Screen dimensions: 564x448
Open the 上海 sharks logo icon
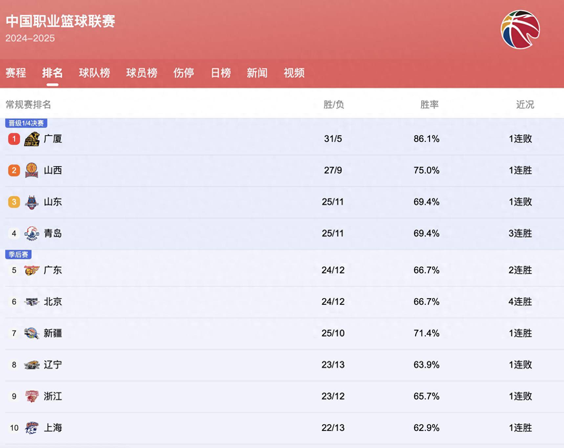pyautogui.click(x=32, y=428)
